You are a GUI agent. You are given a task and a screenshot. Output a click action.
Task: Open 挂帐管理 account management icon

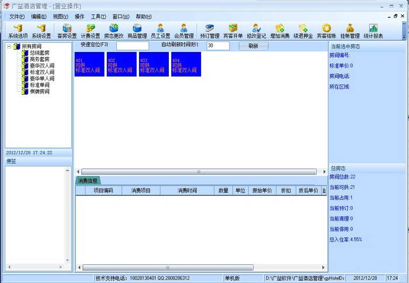point(350,32)
